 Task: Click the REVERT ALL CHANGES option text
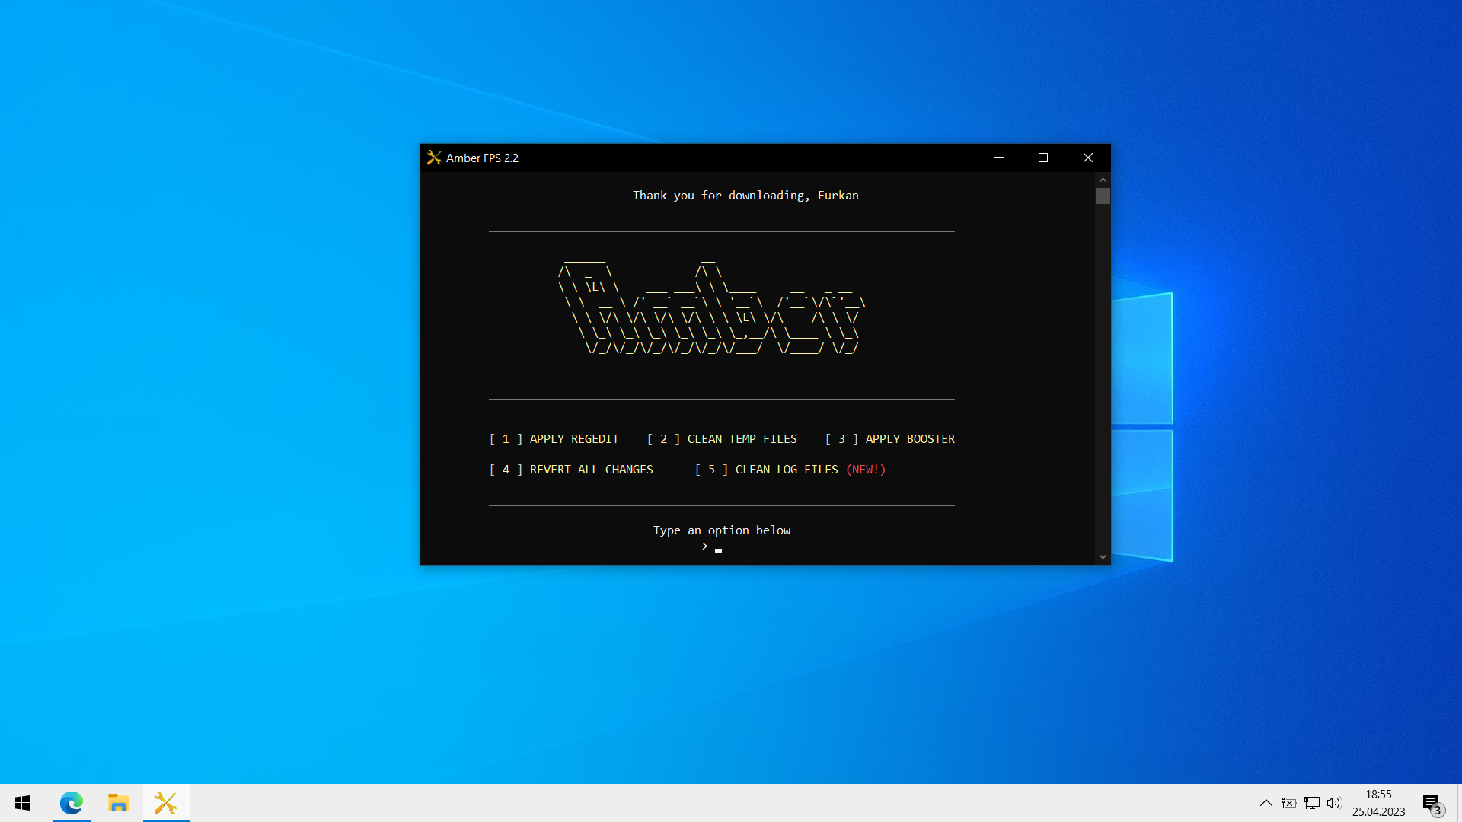click(591, 470)
